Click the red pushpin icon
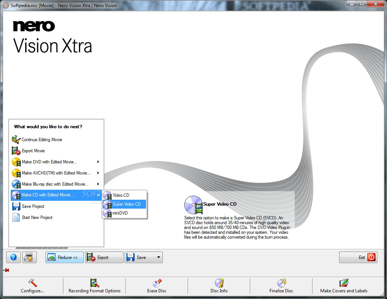Screen dimensions: 387x299 (x=6, y=270)
